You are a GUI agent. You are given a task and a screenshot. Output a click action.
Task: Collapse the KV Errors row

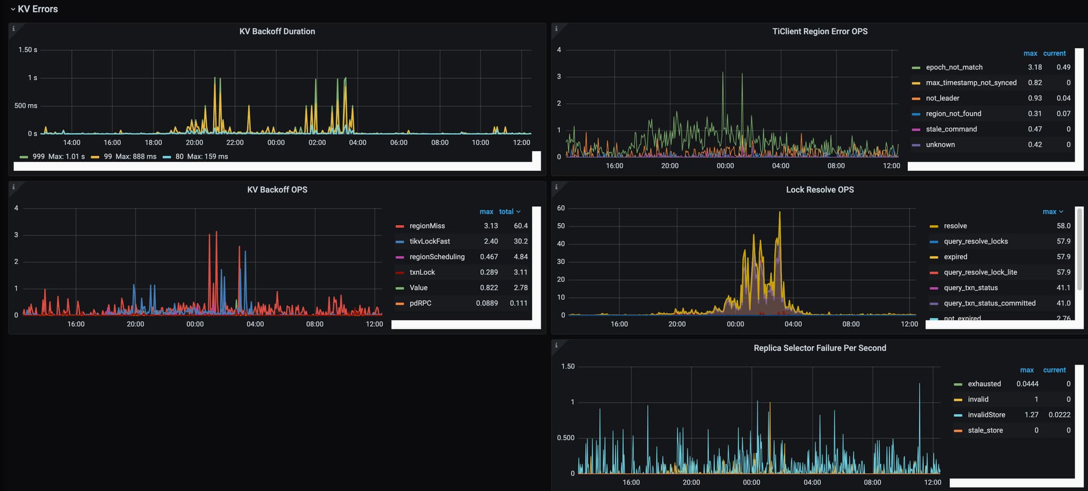[x=34, y=9]
